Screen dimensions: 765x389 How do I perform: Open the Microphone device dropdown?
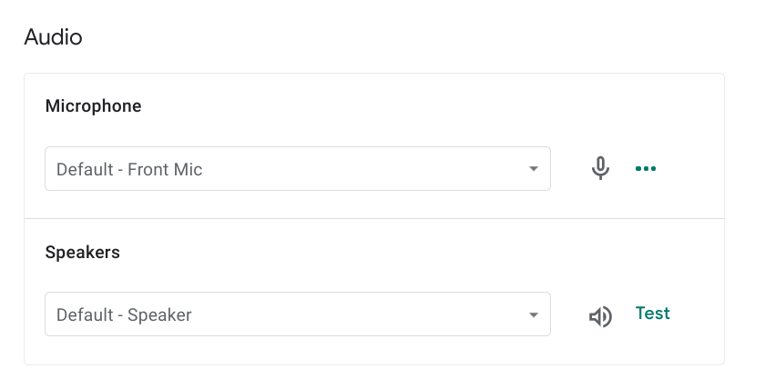click(x=297, y=169)
